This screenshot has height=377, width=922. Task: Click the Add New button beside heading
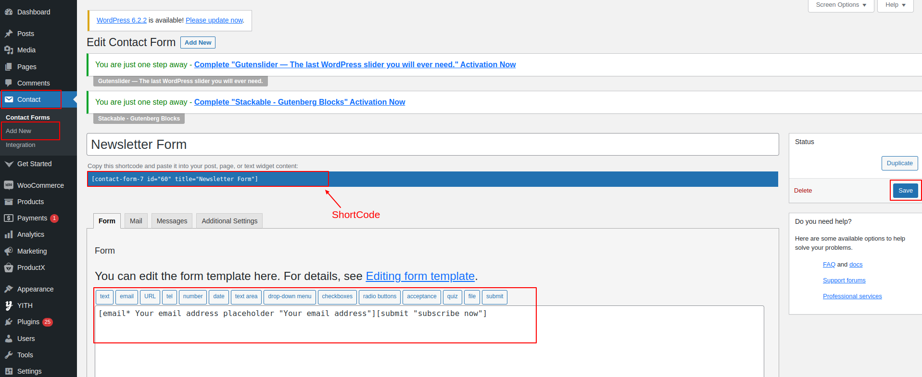[198, 42]
